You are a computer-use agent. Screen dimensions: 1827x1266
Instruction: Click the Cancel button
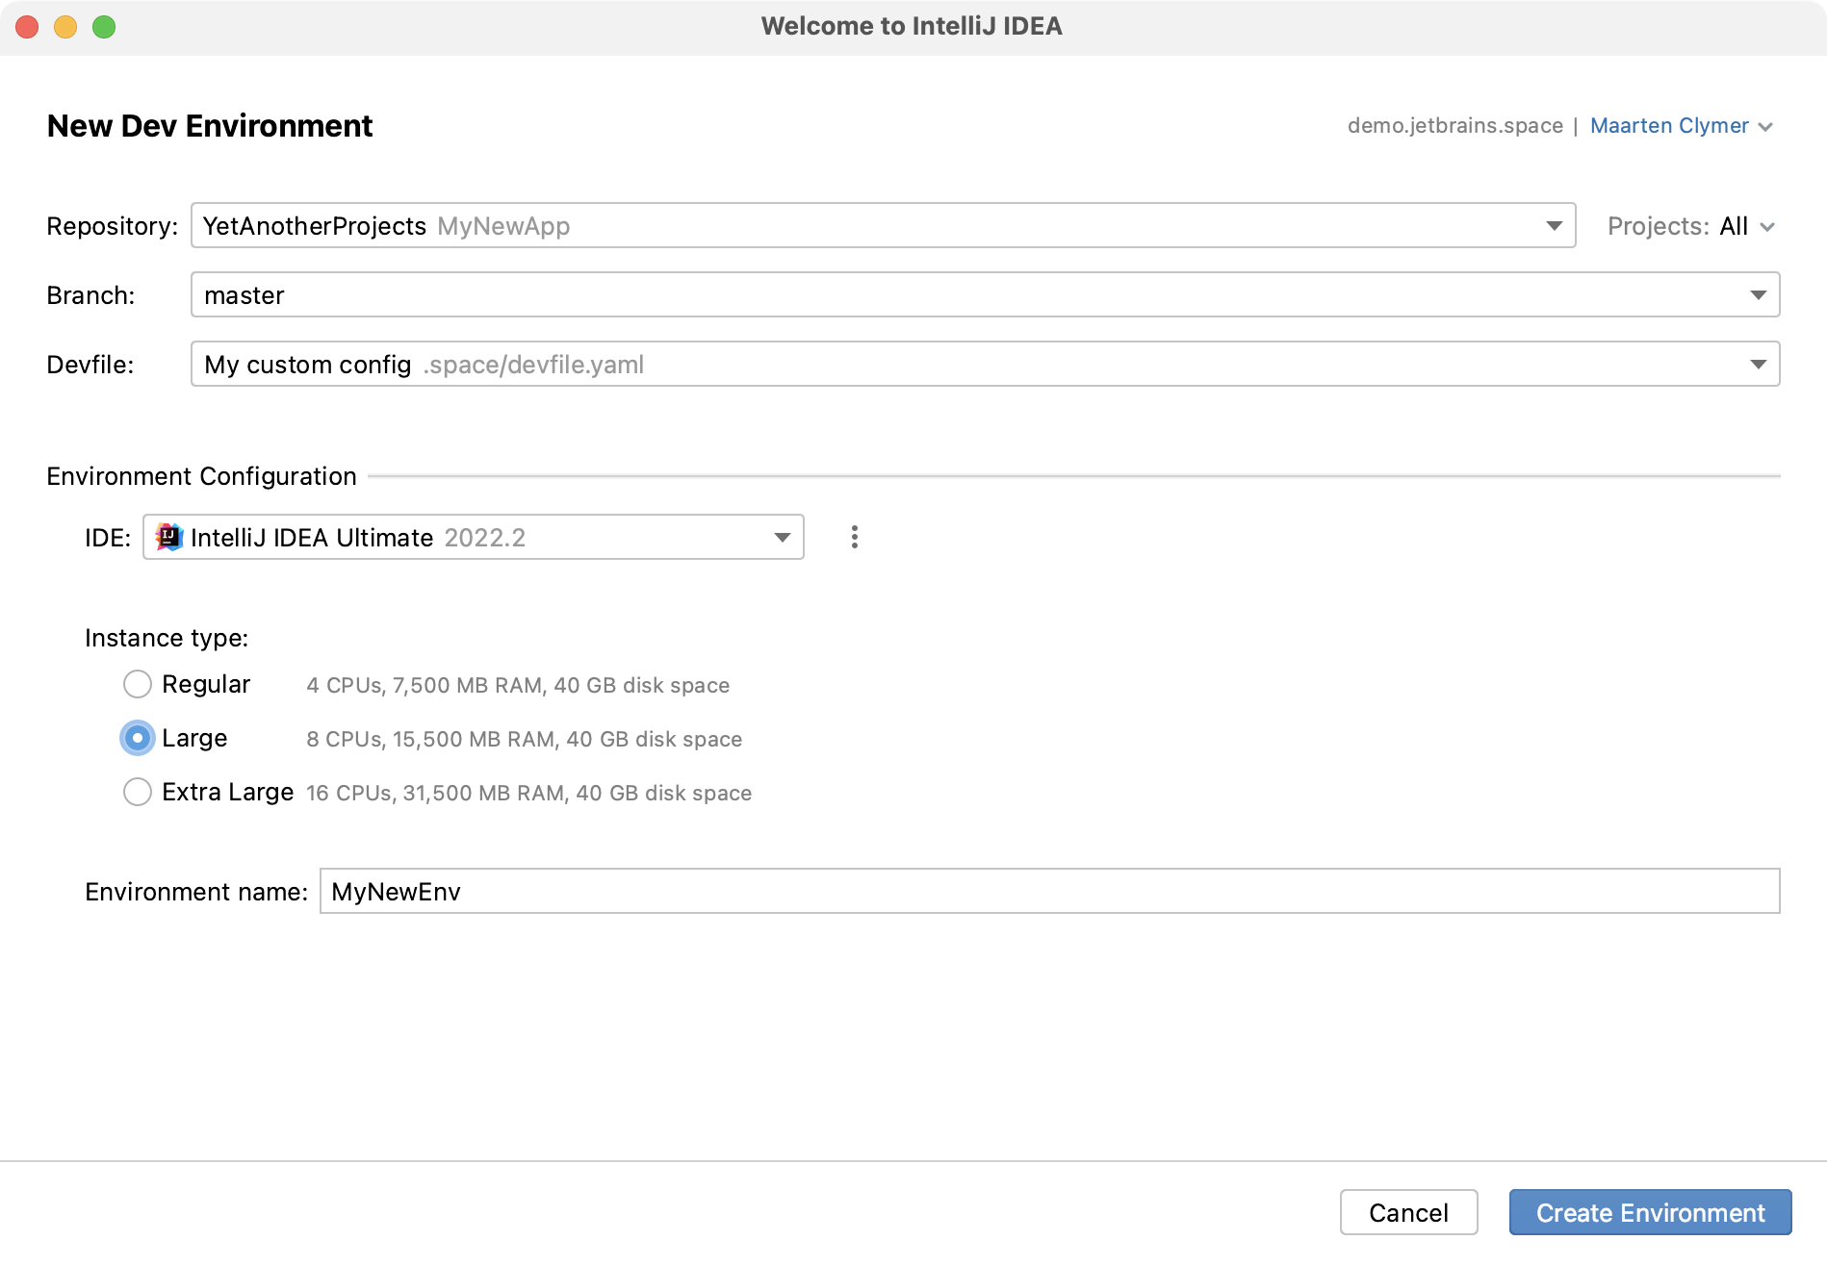click(1408, 1212)
